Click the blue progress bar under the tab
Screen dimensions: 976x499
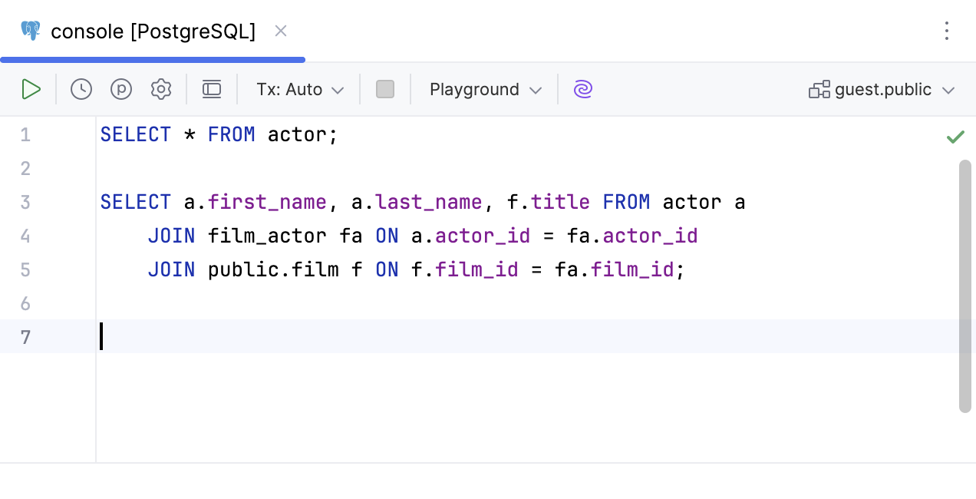(153, 59)
